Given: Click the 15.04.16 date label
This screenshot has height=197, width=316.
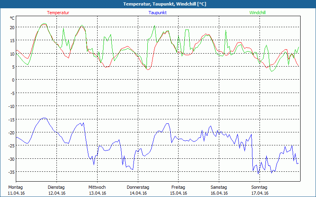Looking at the screenshot, I should coord(179,193).
